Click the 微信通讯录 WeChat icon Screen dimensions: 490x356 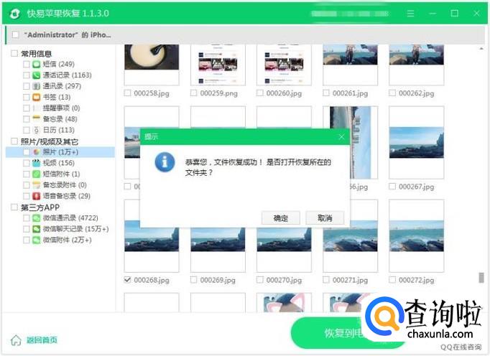pyautogui.click(x=37, y=218)
